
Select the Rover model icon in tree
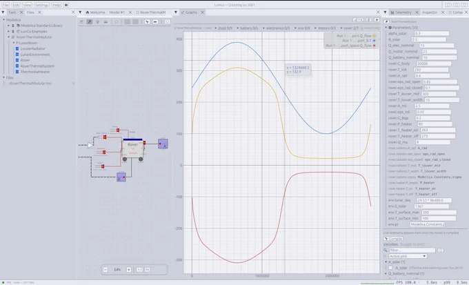pos(17,60)
